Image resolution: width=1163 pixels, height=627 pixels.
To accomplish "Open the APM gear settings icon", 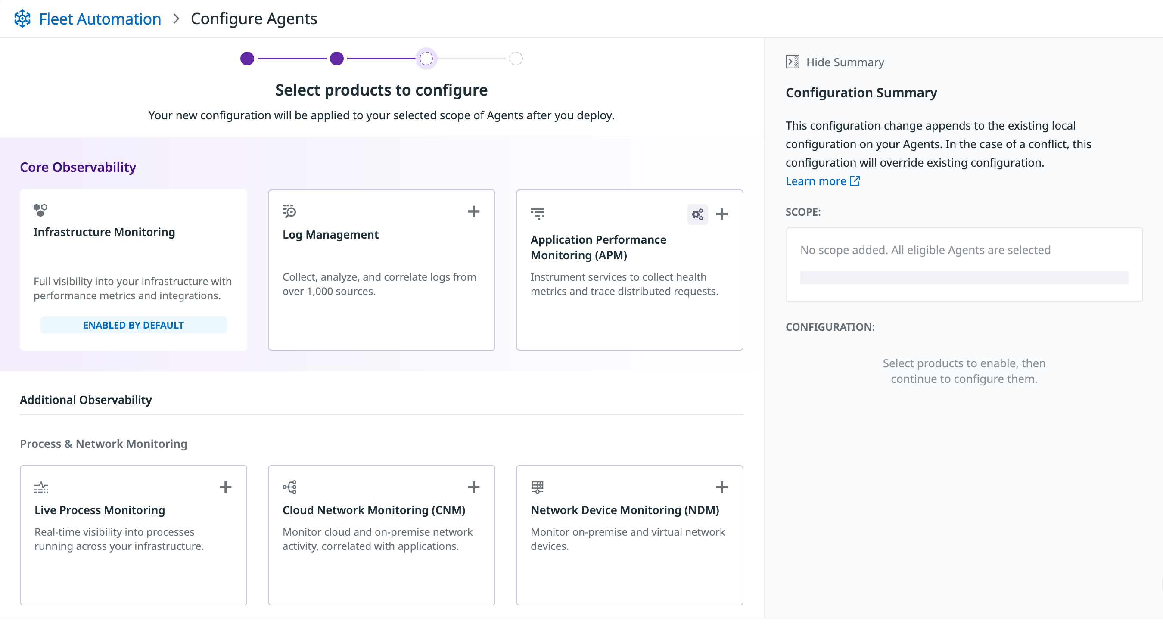I will [697, 214].
